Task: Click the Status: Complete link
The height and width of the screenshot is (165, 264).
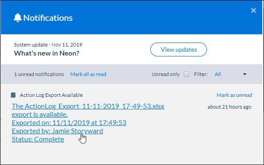Action: 38,139
